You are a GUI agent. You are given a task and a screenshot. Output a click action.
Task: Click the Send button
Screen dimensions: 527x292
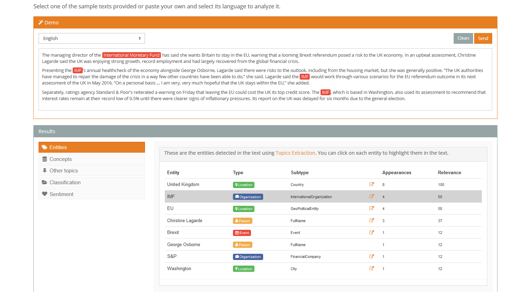[483, 38]
